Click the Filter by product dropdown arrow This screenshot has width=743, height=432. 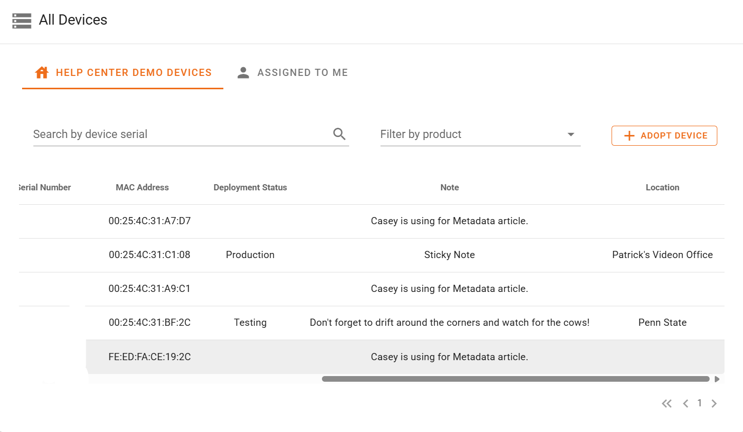(570, 134)
